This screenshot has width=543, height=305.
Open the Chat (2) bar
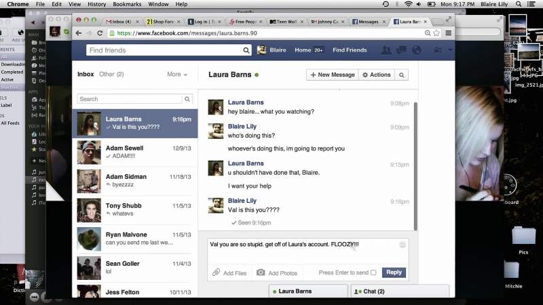click(x=400, y=291)
